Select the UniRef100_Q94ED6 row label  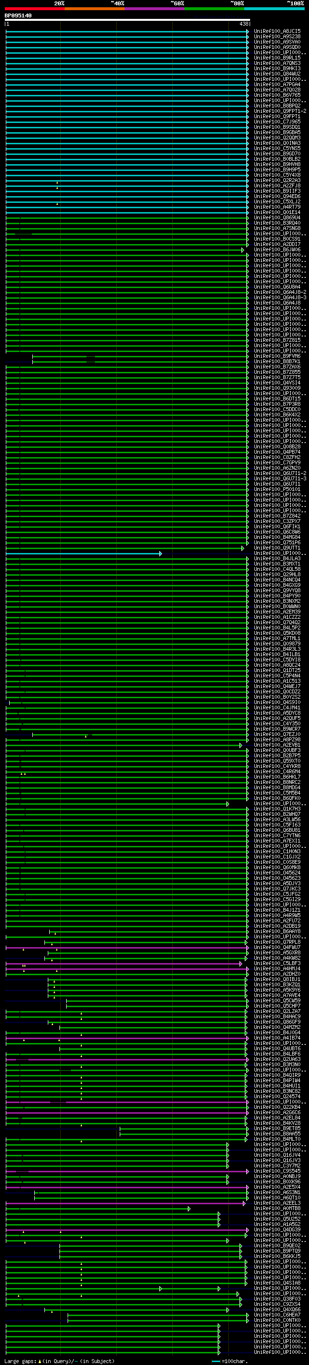277,196
